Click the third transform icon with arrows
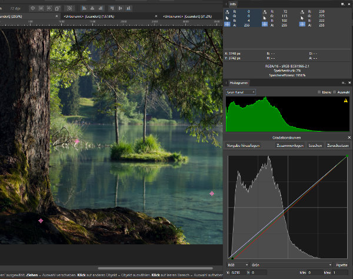This screenshot has width=353, height=279. click(49, 8)
